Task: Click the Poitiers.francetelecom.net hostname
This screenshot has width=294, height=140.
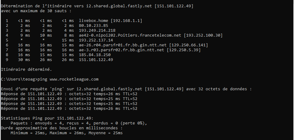Action: [x=130, y=35]
